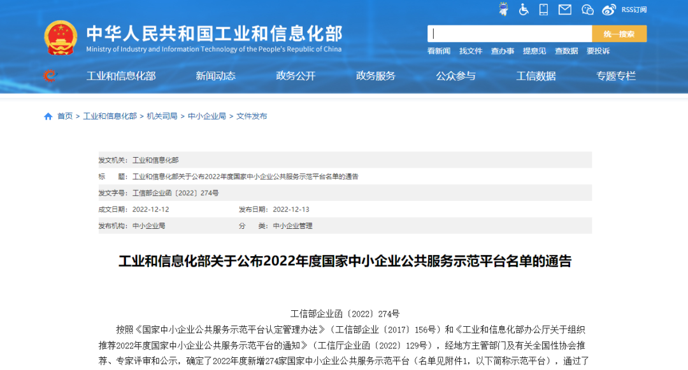Open the 政务服务 navigation menu
This screenshot has width=688, height=370.
click(x=376, y=76)
